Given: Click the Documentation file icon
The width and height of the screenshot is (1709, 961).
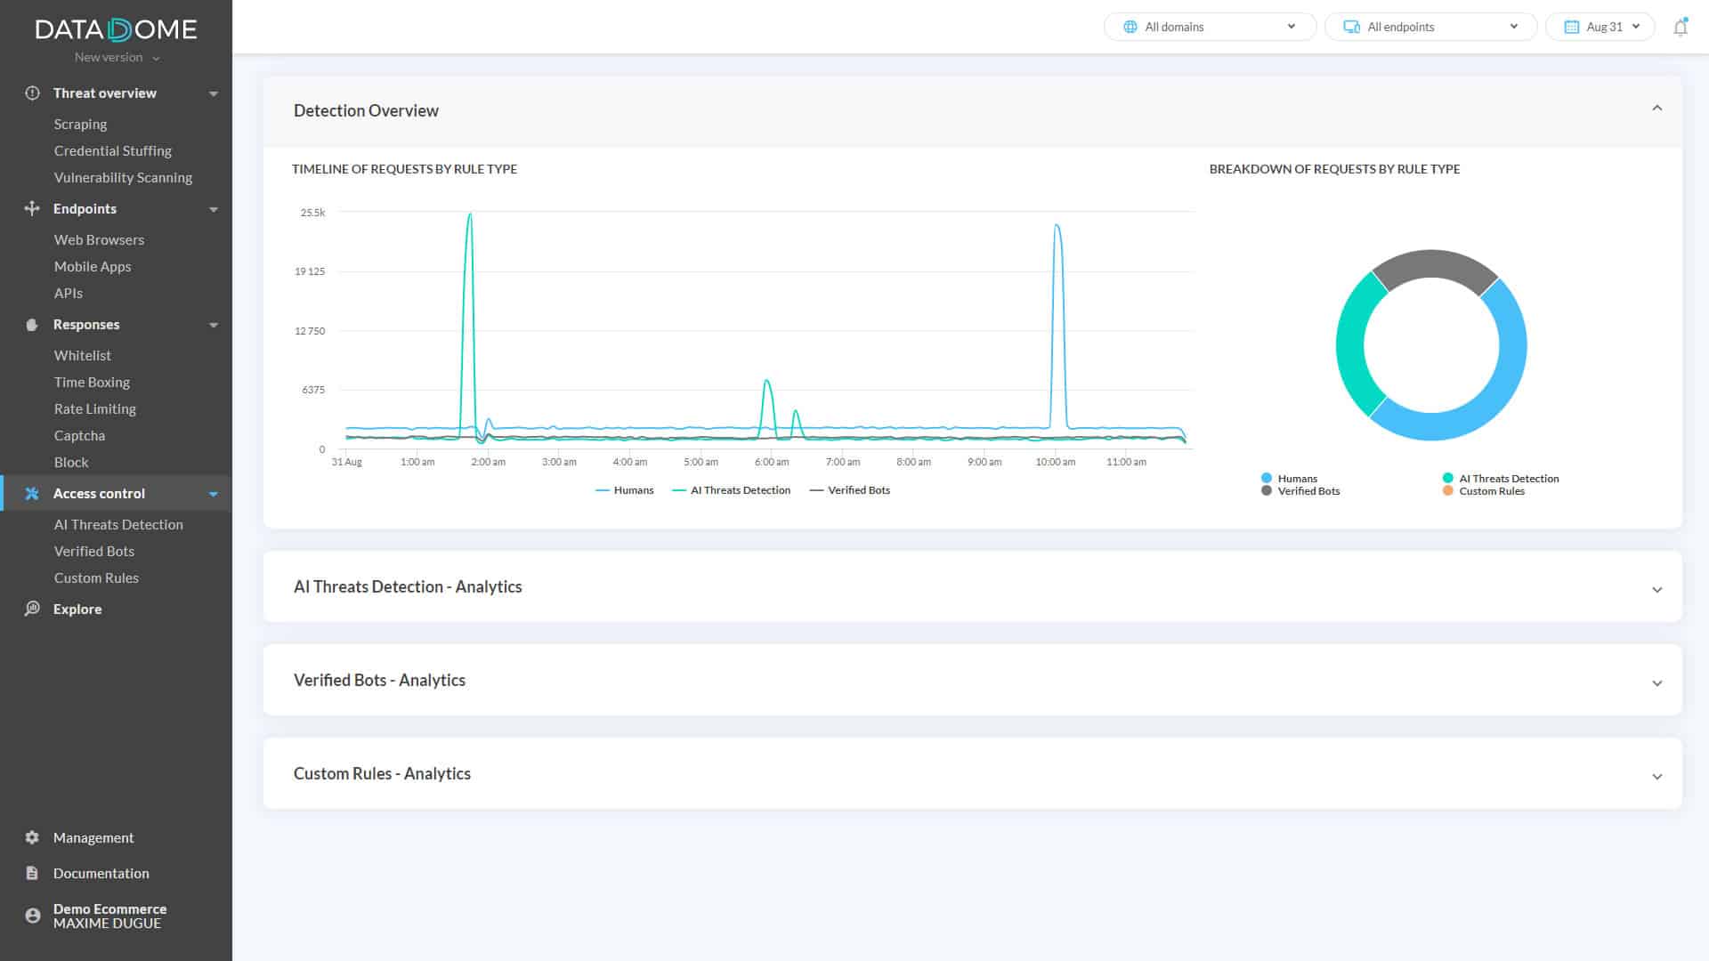Looking at the screenshot, I should [32, 873].
